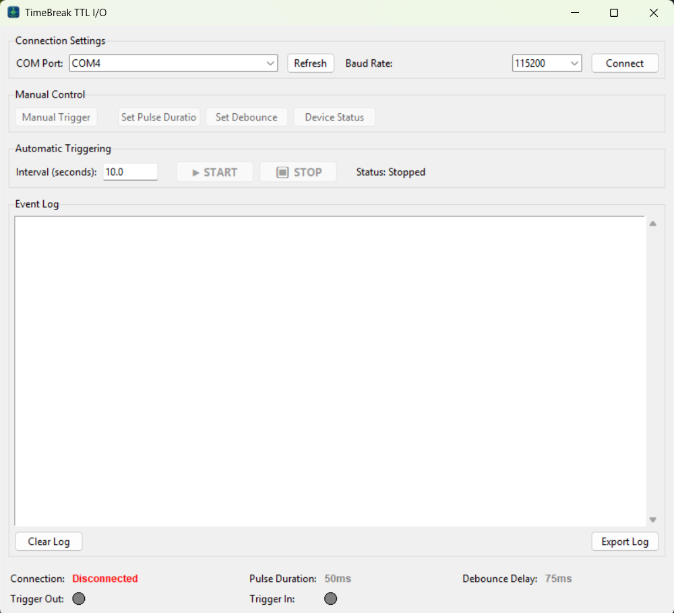Click inside the Event Log text area
The height and width of the screenshot is (613, 674).
pyautogui.click(x=330, y=371)
